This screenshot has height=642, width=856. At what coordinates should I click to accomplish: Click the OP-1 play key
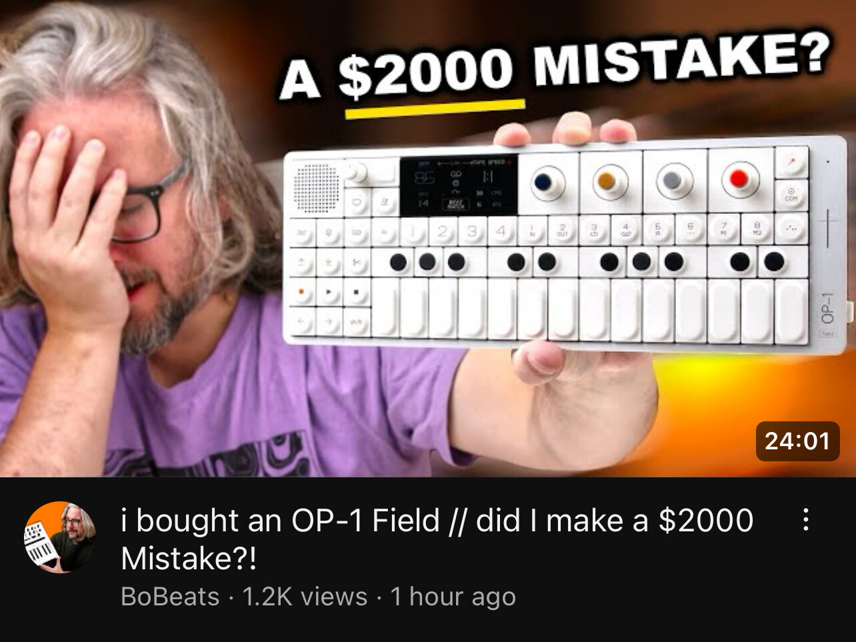coord(329,292)
